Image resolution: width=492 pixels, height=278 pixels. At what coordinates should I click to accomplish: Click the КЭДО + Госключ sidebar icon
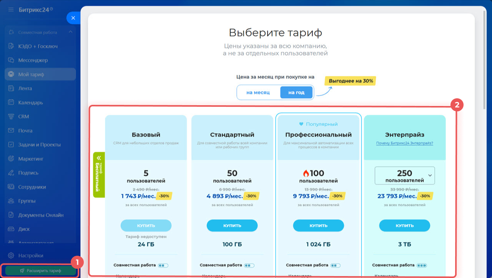12,46
